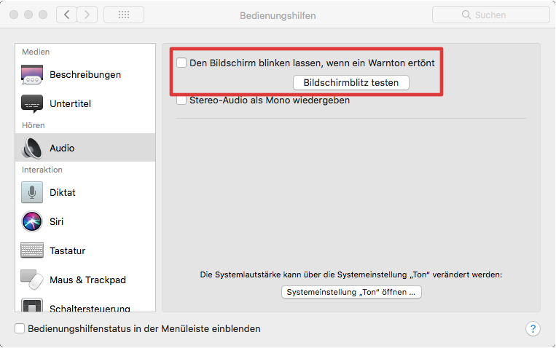
Task: Select the Diktat label in sidebar
Action: (x=63, y=192)
